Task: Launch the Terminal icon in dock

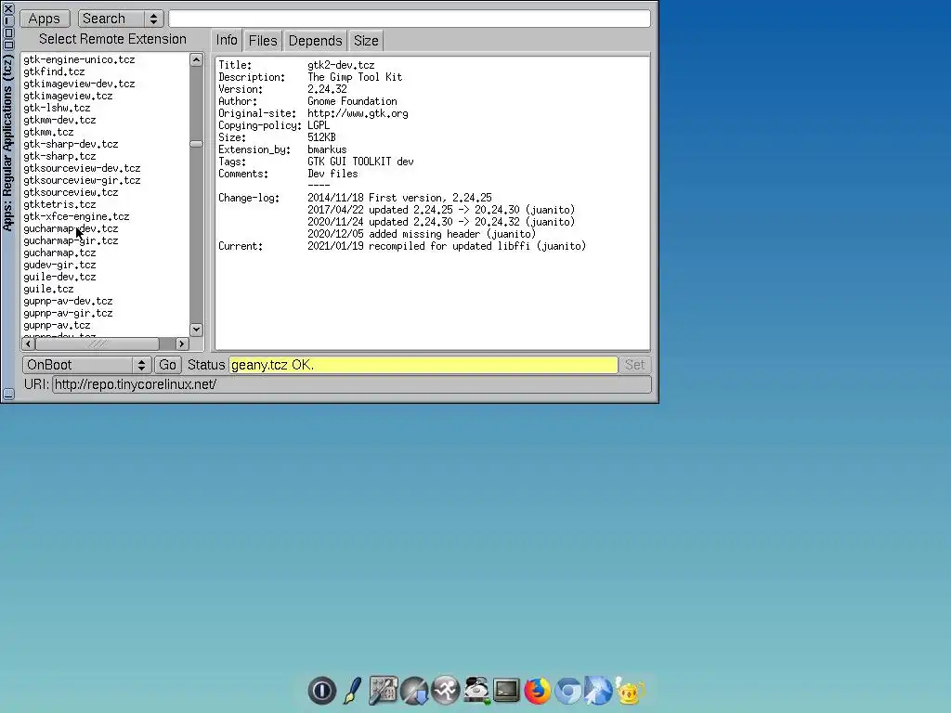Action: (x=506, y=691)
